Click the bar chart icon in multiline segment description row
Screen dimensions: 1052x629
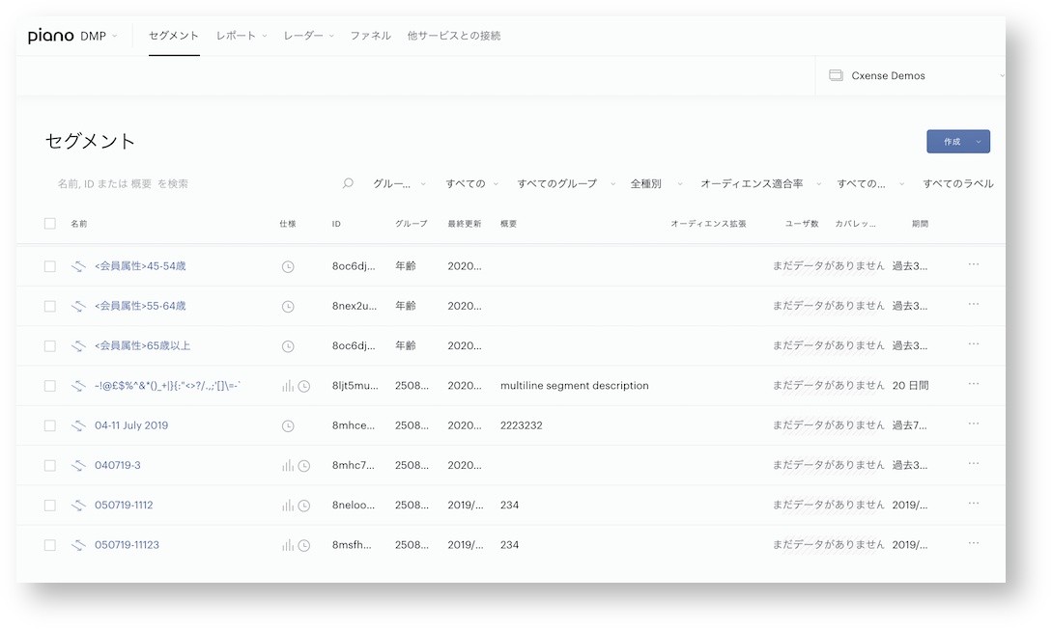coord(288,386)
